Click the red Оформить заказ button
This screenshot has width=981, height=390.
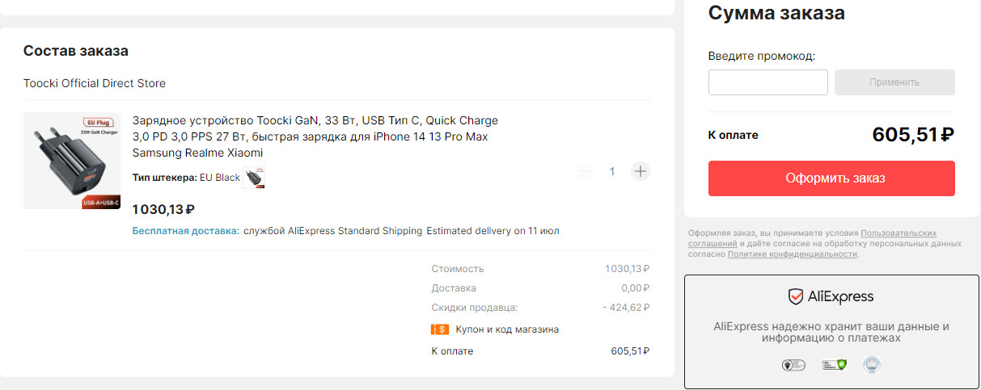831,178
